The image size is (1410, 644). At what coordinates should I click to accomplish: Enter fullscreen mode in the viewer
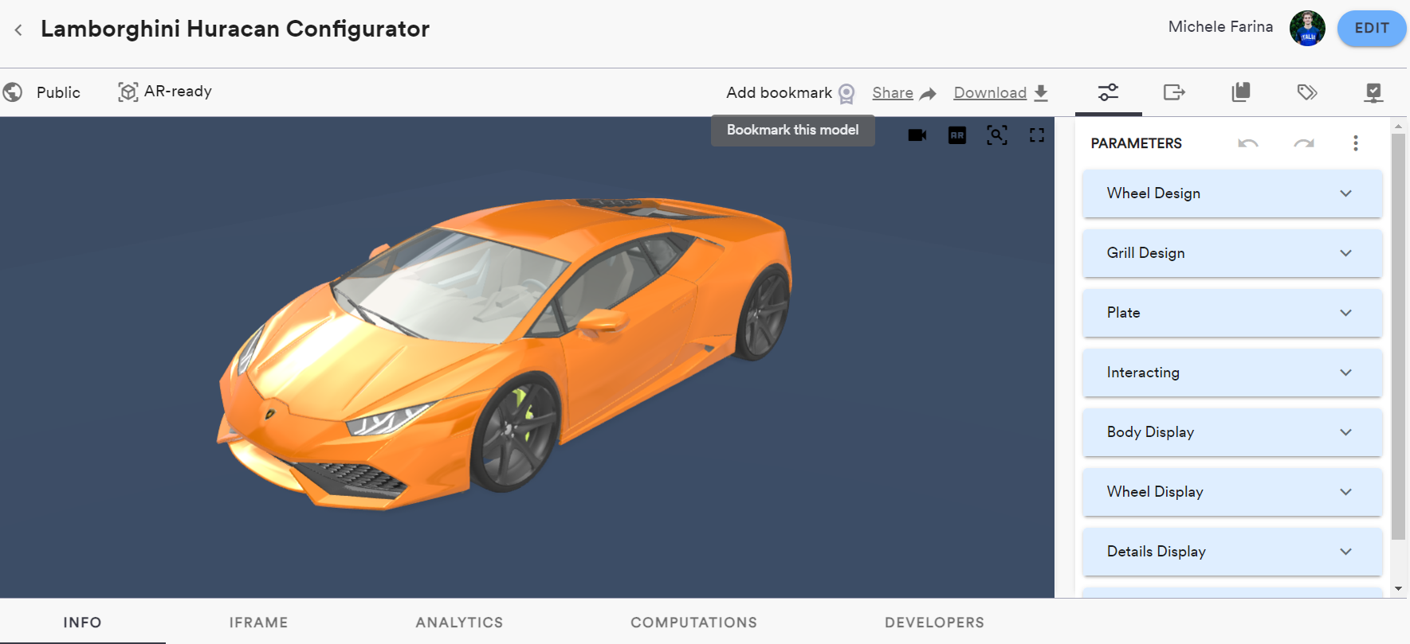(x=1036, y=135)
